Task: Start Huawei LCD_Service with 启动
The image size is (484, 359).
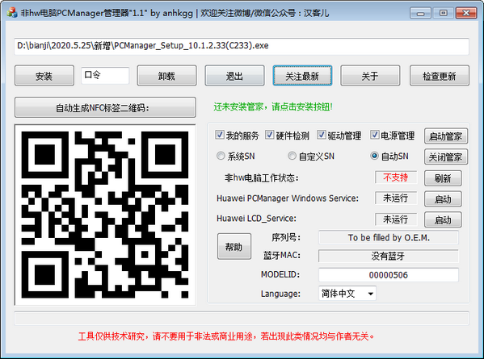Action: click(x=444, y=219)
